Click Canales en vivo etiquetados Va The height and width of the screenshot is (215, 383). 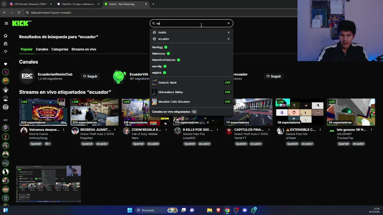[174, 112]
